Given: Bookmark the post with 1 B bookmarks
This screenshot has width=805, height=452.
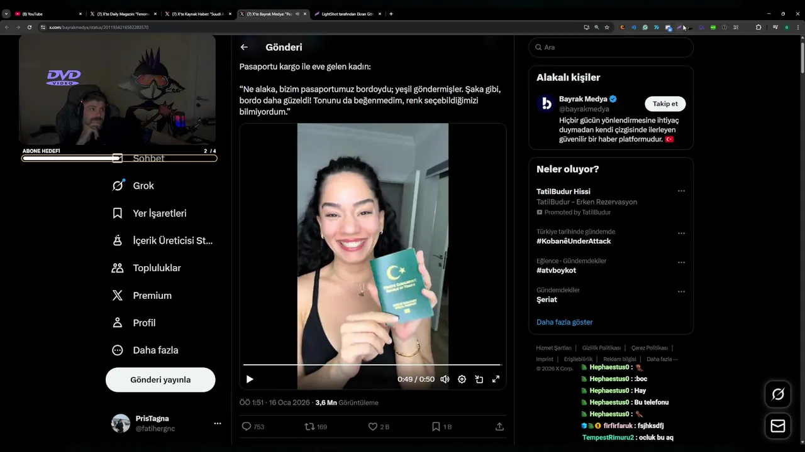Looking at the screenshot, I should click(441, 426).
